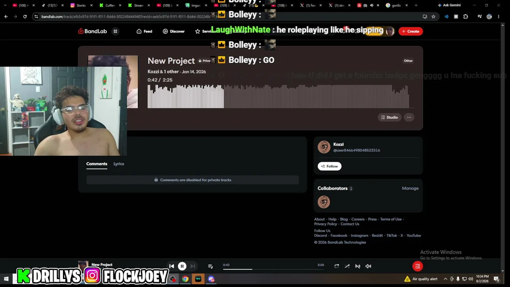
Task: Open the Careers footer link
Action: 358,219
